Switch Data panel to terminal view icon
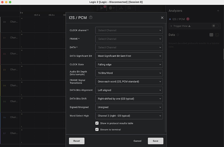This screenshot has height=147, width=224. (x=217, y=35)
